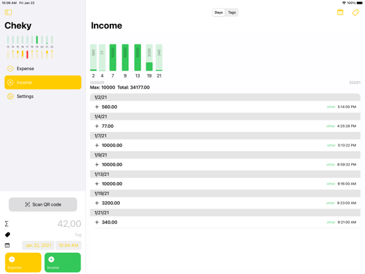Select the chart bar for day 4
This screenshot has height=274, width=365.
point(102,58)
